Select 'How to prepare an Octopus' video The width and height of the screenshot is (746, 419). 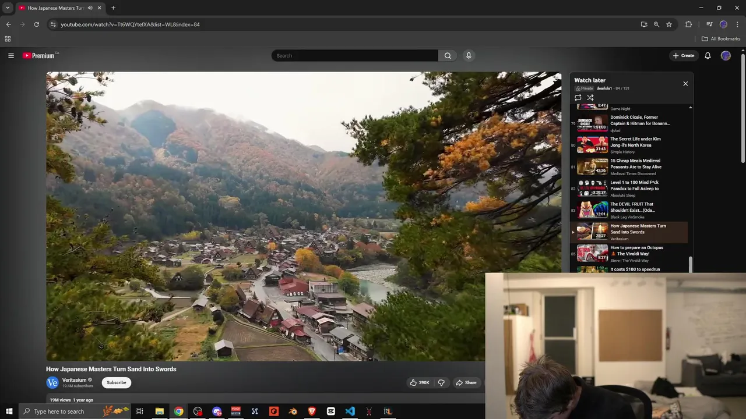(629, 253)
